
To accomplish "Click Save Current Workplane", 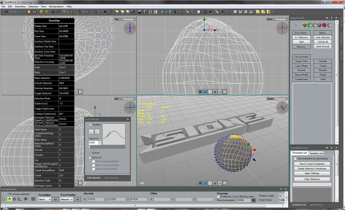I will pos(312,163).
